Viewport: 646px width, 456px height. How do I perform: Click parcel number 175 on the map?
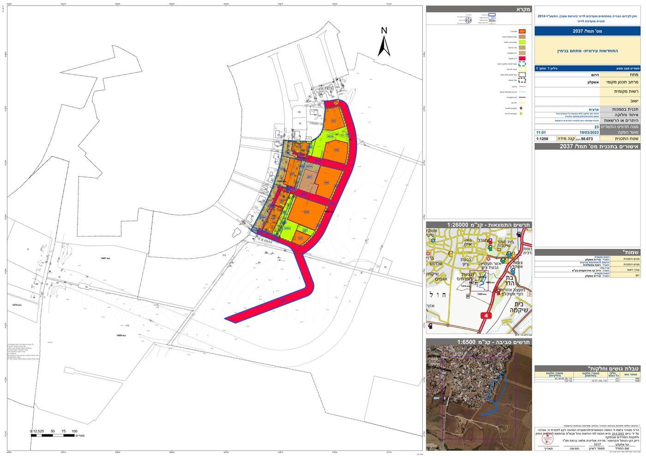pyautogui.click(x=127, y=326)
